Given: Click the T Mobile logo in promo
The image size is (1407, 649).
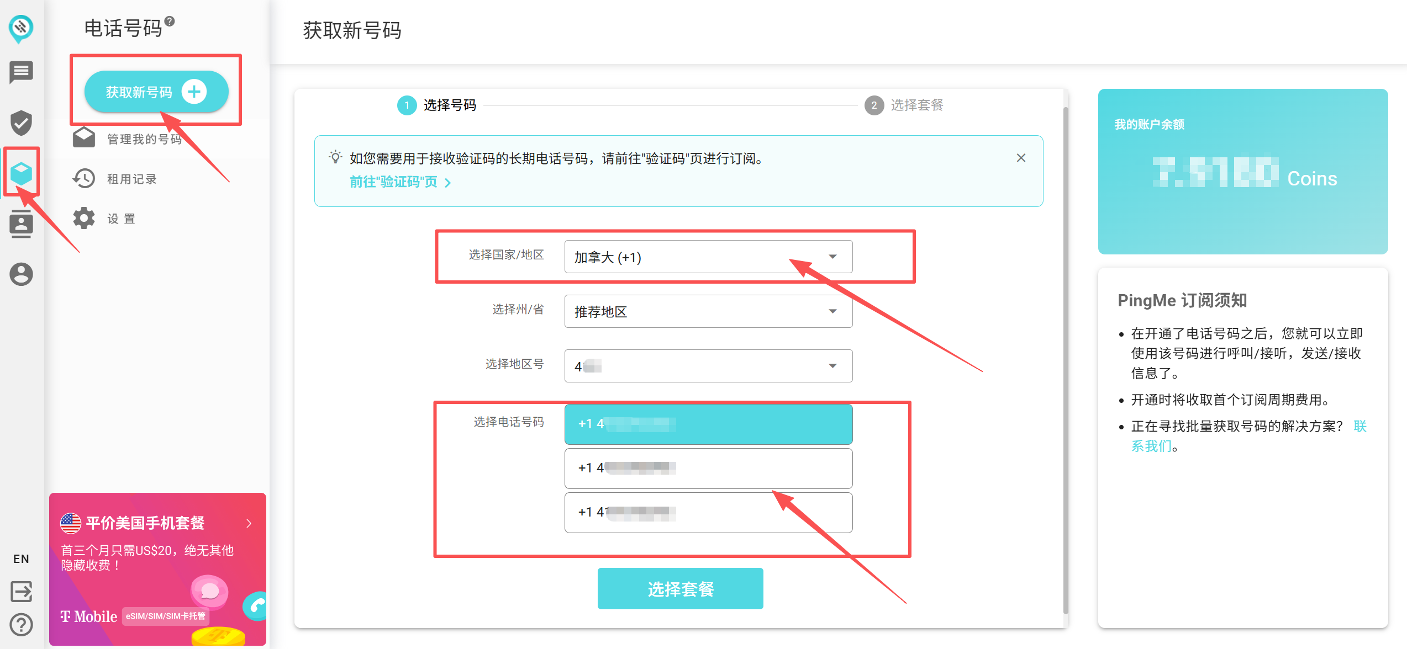Looking at the screenshot, I should click(88, 616).
